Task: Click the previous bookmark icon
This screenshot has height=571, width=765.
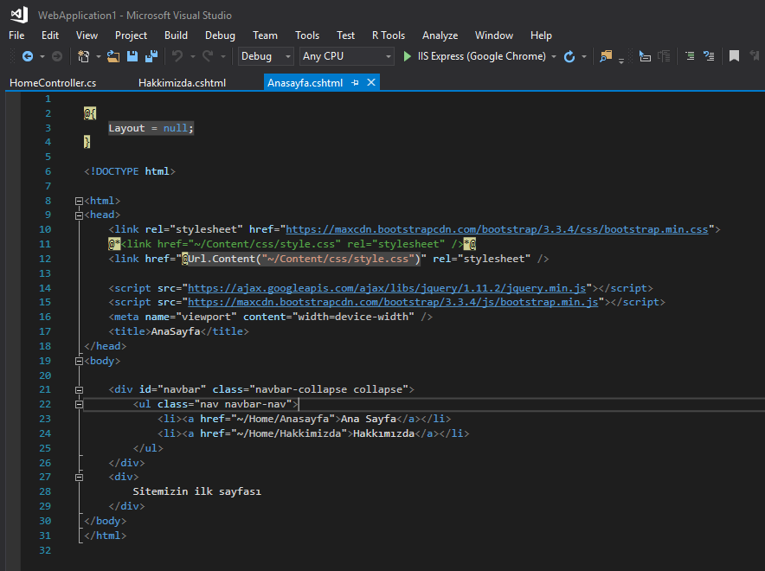Action: click(x=755, y=56)
